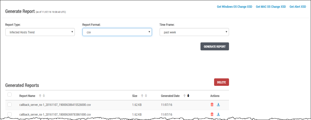Click the Generated Date column header
This screenshot has width=311, height=120.
pyautogui.click(x=170, y=96)
